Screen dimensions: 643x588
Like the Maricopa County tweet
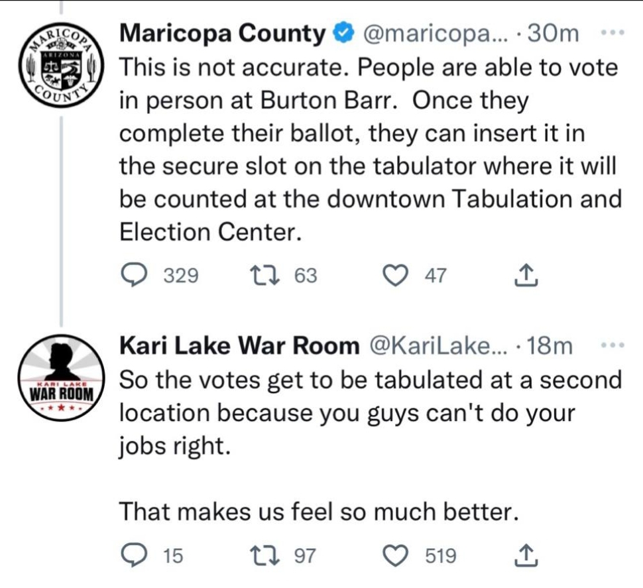pos(395,274)
